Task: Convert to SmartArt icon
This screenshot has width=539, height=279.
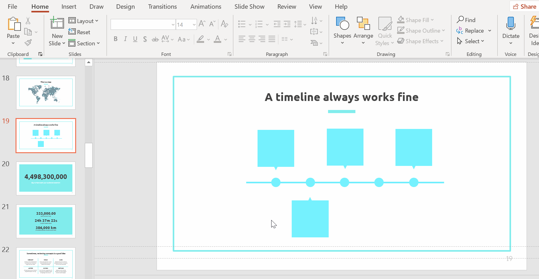Action: 317,43
